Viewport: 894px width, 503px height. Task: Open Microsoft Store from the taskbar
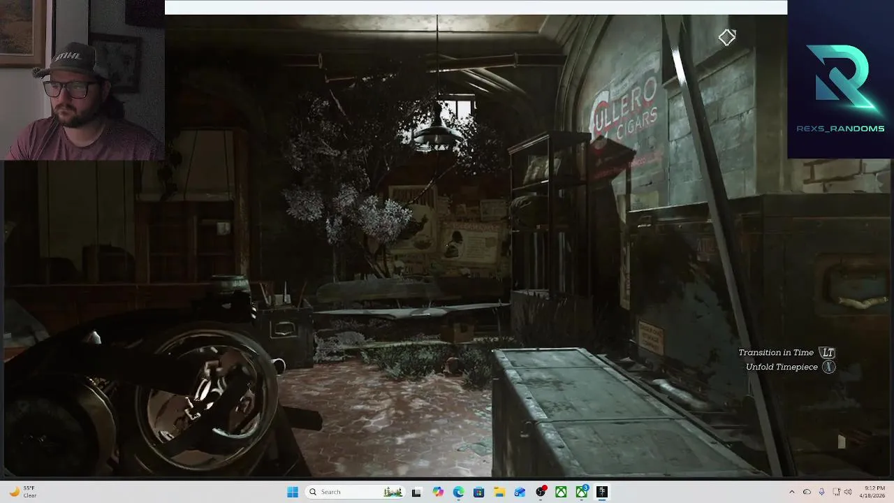point(478,492)
